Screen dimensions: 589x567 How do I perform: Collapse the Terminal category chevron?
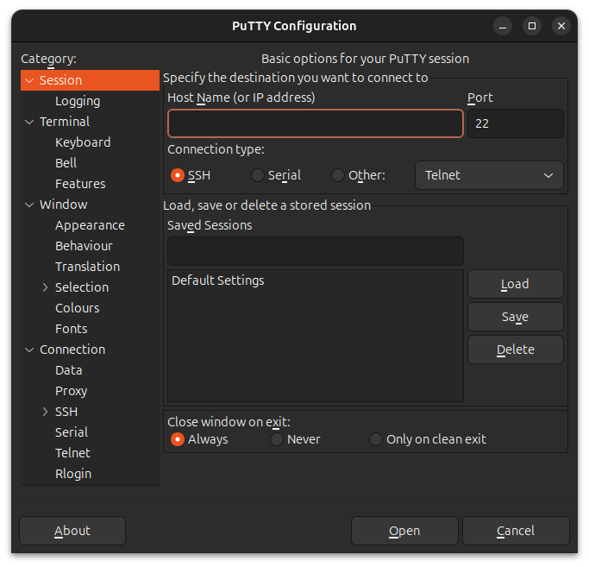(29, 122)
